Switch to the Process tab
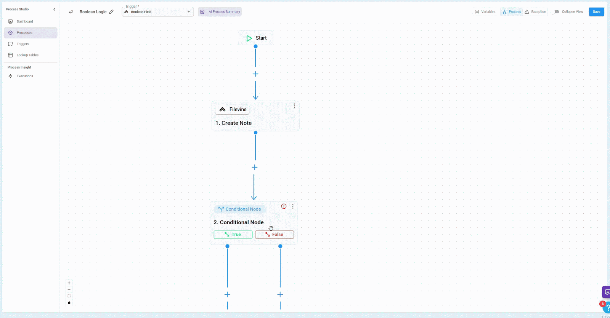The width and height of the screenshot is (610, 318). (x=512, y=12)
